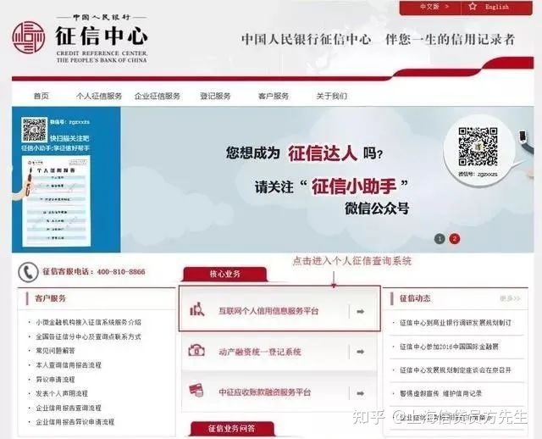Viewport: 542px width, 439px height.
Task: Open 企业信用报告查询流程 link
Action: pyautogui.click(x=69, y=408)
